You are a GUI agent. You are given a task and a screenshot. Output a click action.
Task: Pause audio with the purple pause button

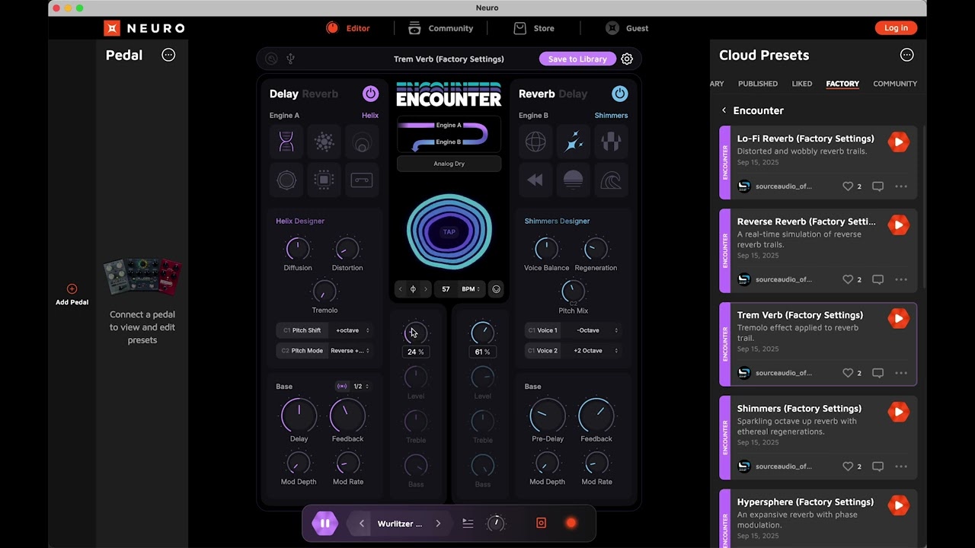click(324, 523)
